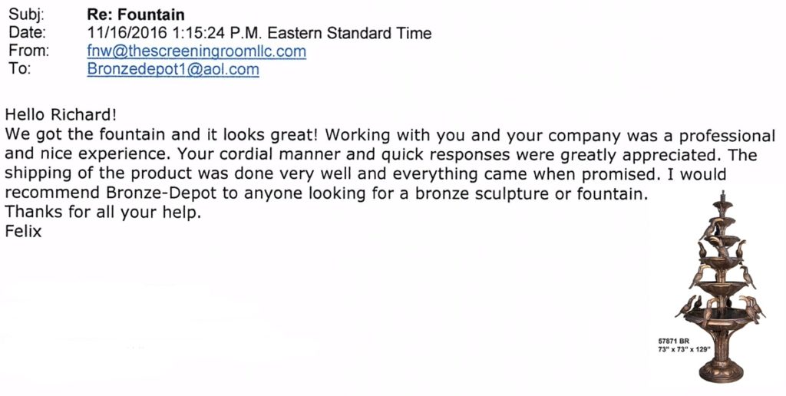This screenshot has height=396, width=786.
Task: Click the top spout of the fountain
Action: (722, 198)
